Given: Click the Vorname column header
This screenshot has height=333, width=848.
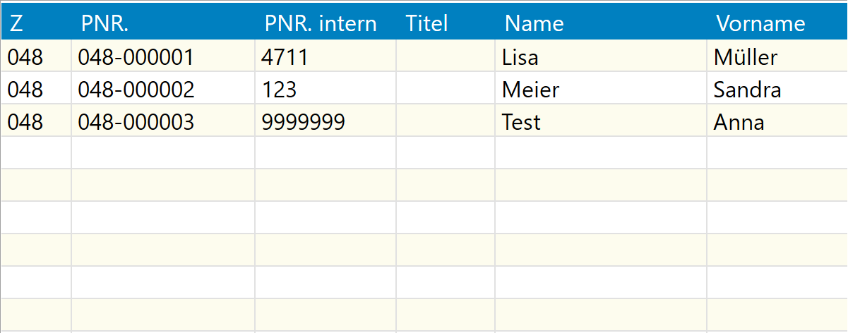Looking at the screenshot, I should pos(777,23).
